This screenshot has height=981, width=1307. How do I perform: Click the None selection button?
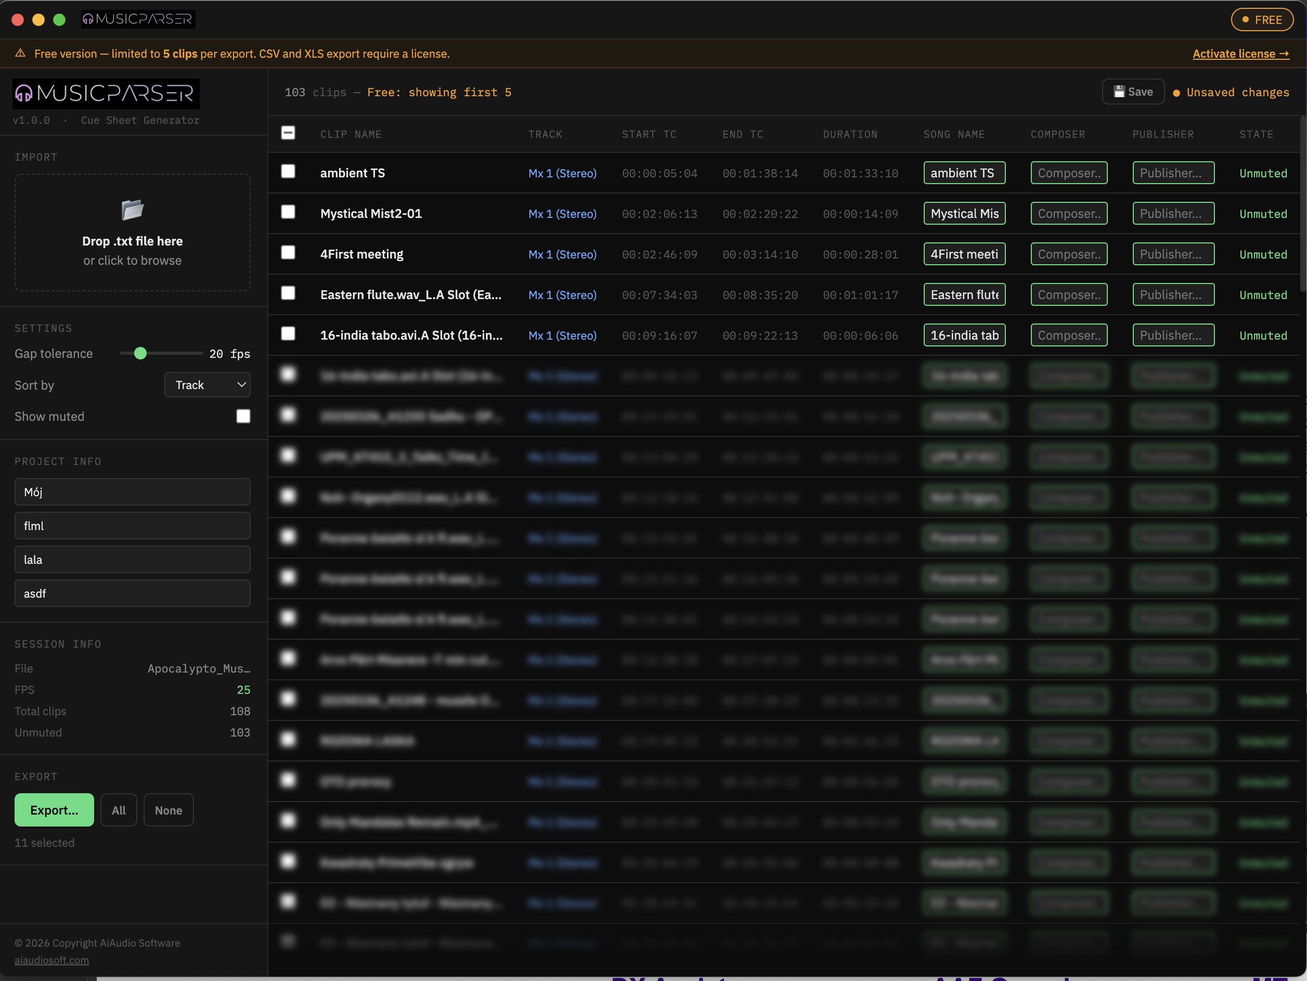168,810
